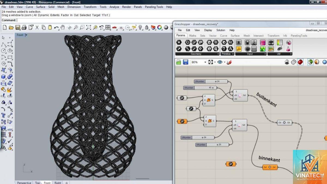Expand the Util panel
The width and height of the screenshot is (327, 184).
[x=290, y=54]
